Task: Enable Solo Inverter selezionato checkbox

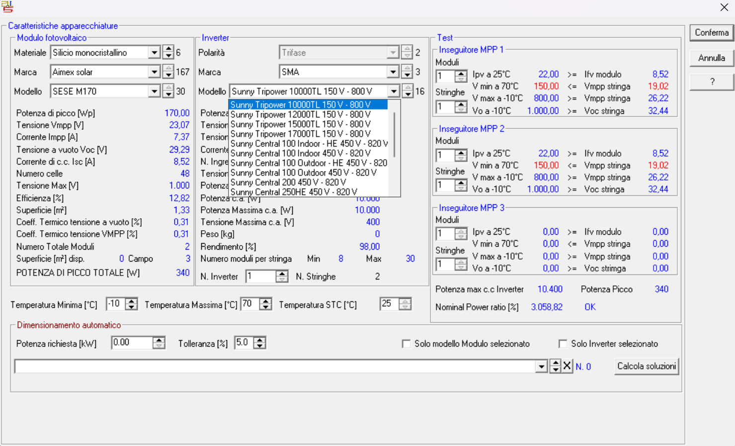Action: 563,344
